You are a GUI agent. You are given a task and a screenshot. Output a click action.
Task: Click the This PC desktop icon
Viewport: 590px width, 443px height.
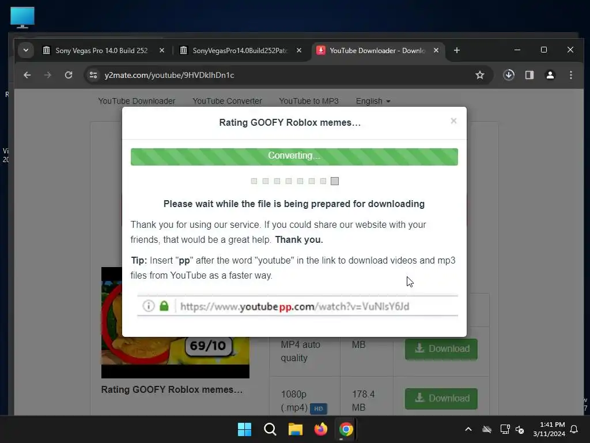point(22,17)
